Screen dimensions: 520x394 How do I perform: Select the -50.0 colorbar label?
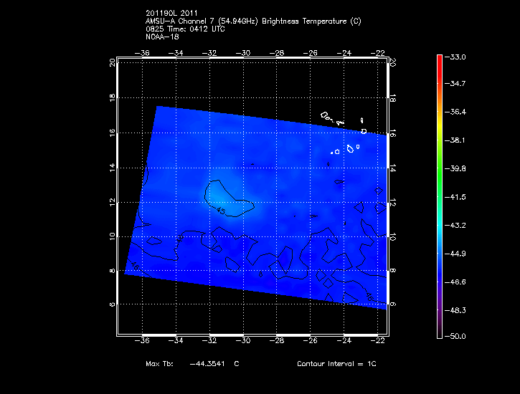(456, 336)
